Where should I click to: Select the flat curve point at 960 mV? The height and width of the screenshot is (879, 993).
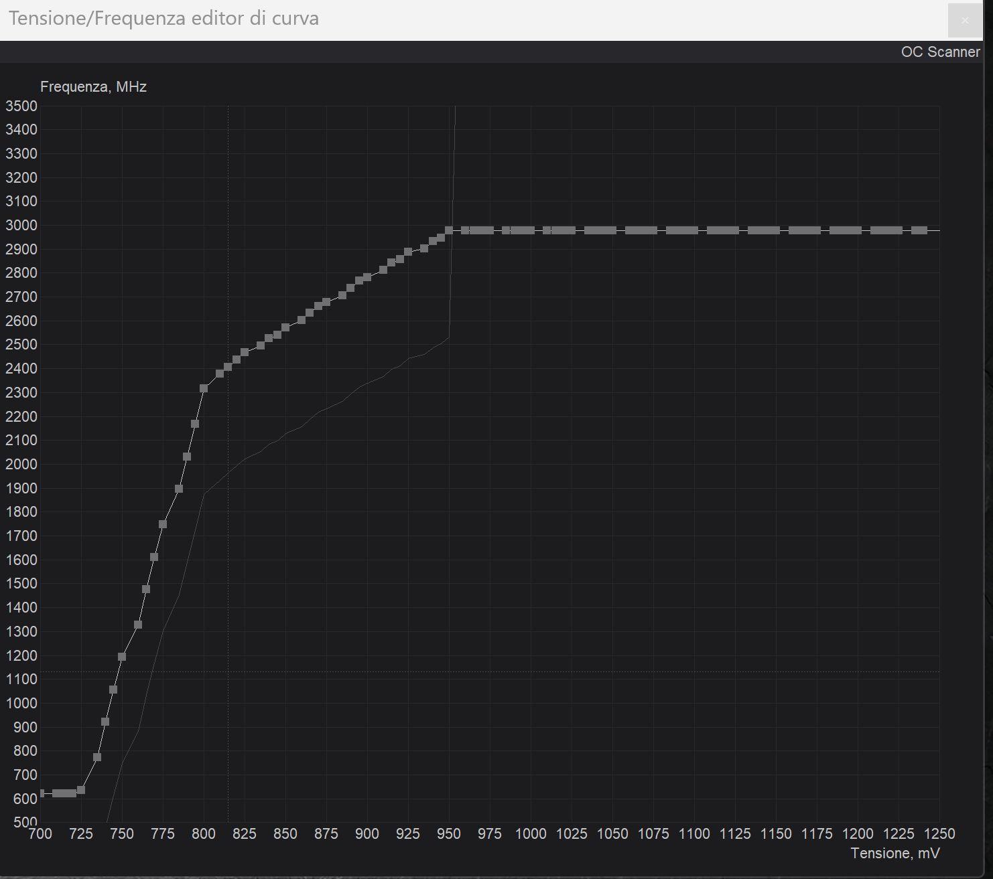coord(465,230)
